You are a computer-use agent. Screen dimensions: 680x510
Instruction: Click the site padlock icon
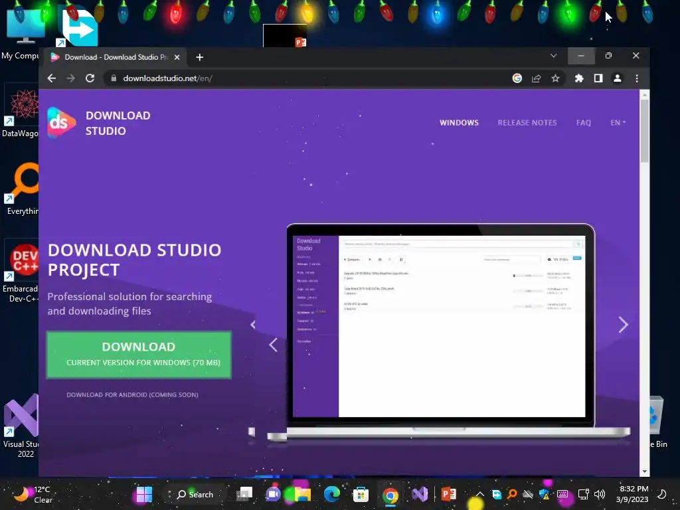[114, 78]
